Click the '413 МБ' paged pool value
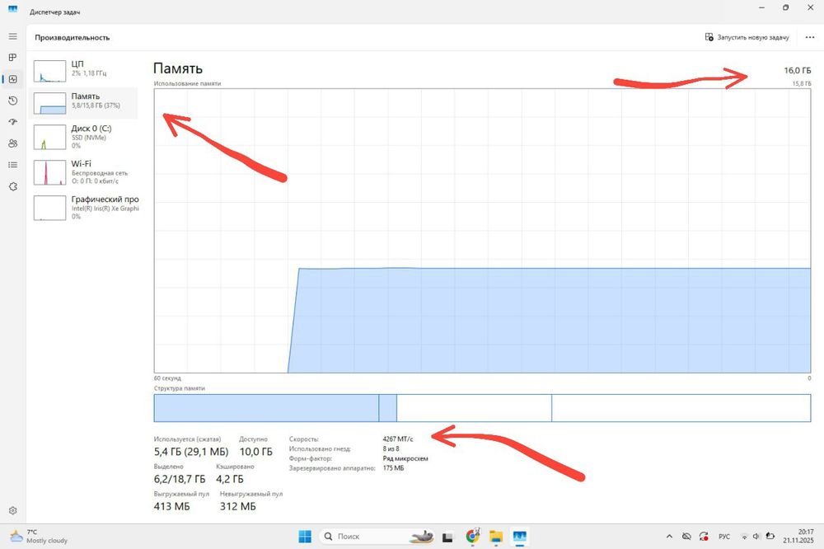 (171, 506)
